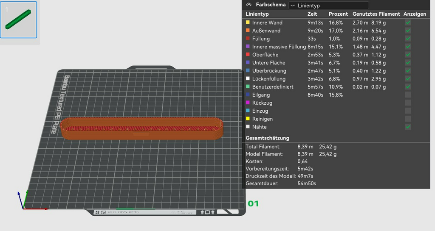Hide the Nähte seams checkbox

pyautogui.click(x=408, y=127)
